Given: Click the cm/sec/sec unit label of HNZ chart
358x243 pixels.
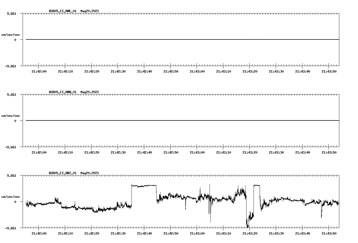Looking at the screenshot, I should tap(11, 197).
